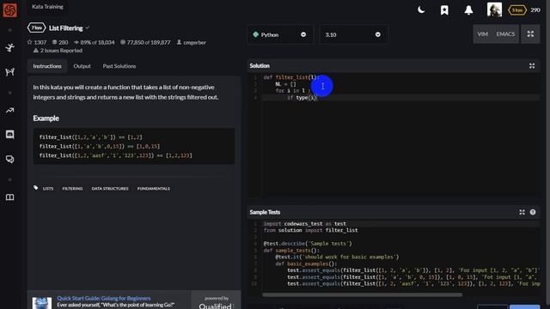
Task: Open notifications bell icon
Action: point(468,10)
